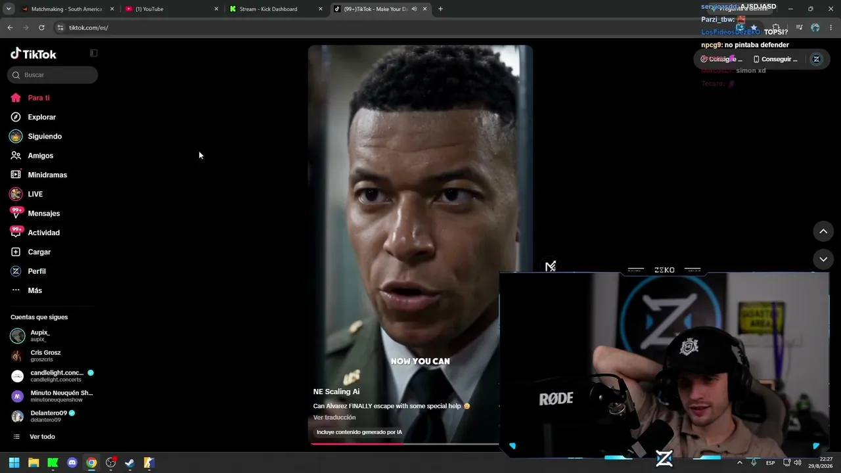Viewport: 841px width, 473px height.
Task: Mute the TikTok tab audio
Action: click(x=414, y=9)
